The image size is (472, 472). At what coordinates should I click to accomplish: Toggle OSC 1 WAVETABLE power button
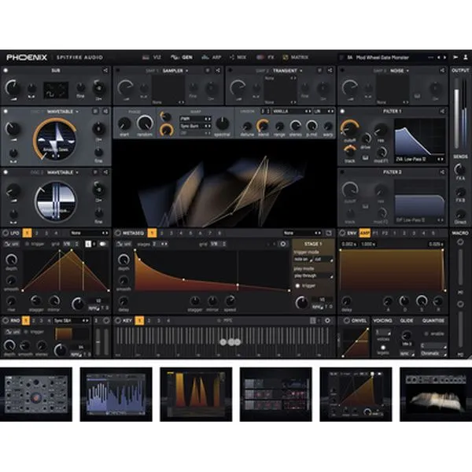click(6, 112)
